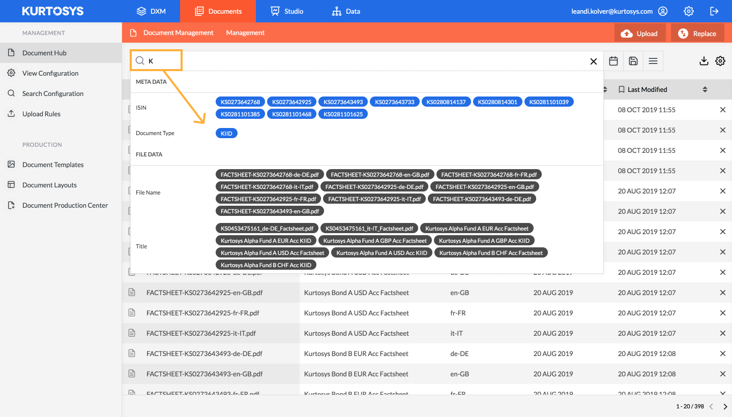Image resolution: width=732 pixels, height=417 pixels.
Task: Select ISIN tag KS0281101385
Action: 240,114
